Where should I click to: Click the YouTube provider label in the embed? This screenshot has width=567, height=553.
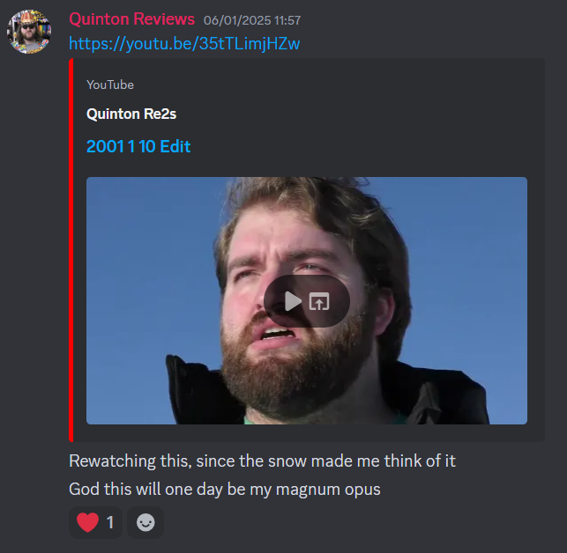click(110, 85)
